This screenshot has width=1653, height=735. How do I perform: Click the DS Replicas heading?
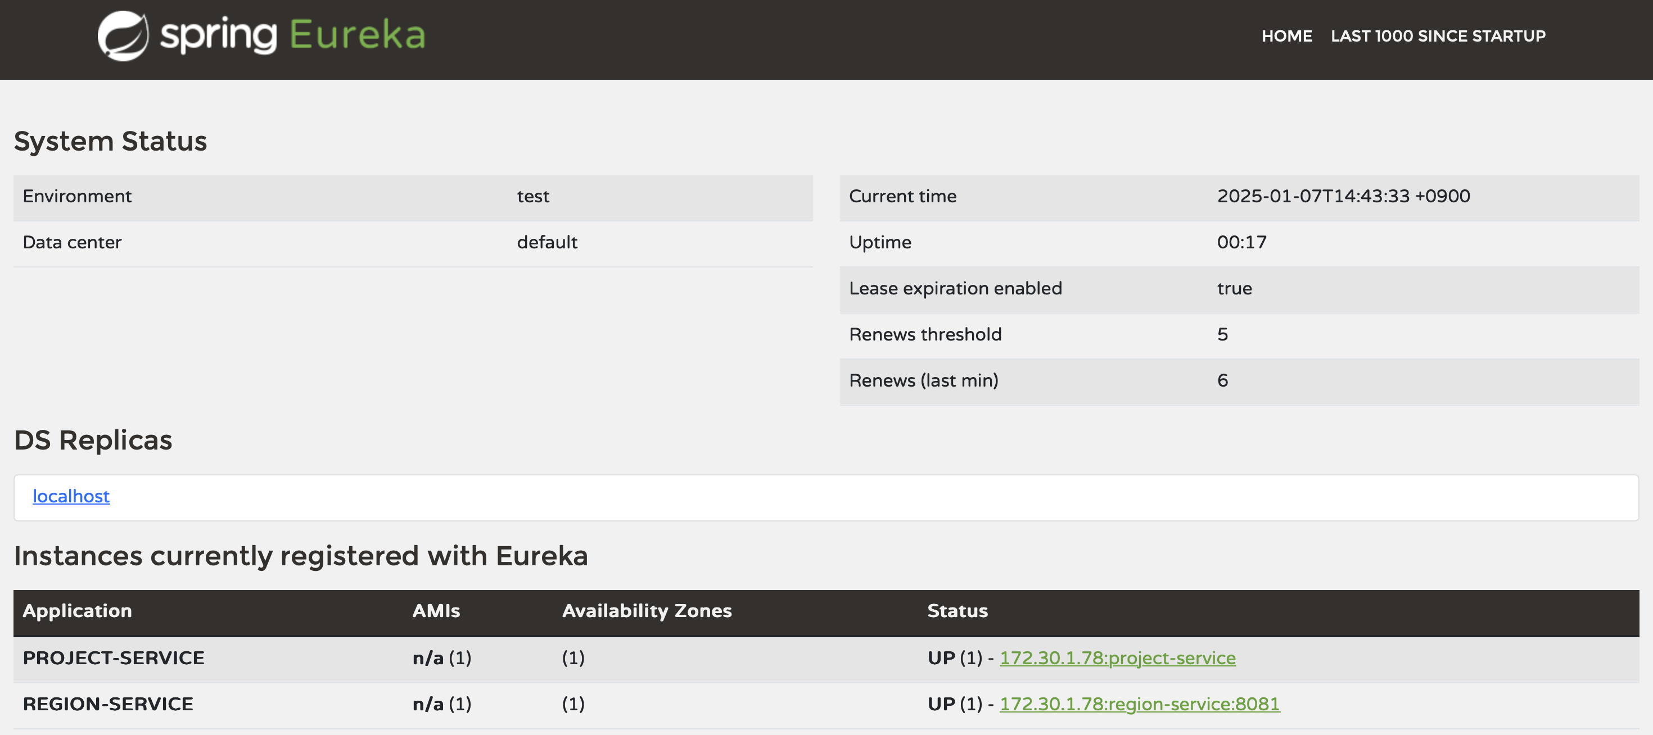coord(93,441)
